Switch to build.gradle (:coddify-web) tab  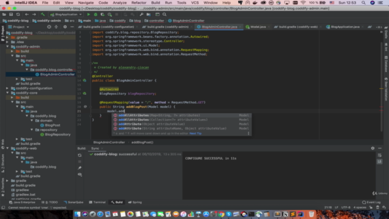(x=298, y=27)
